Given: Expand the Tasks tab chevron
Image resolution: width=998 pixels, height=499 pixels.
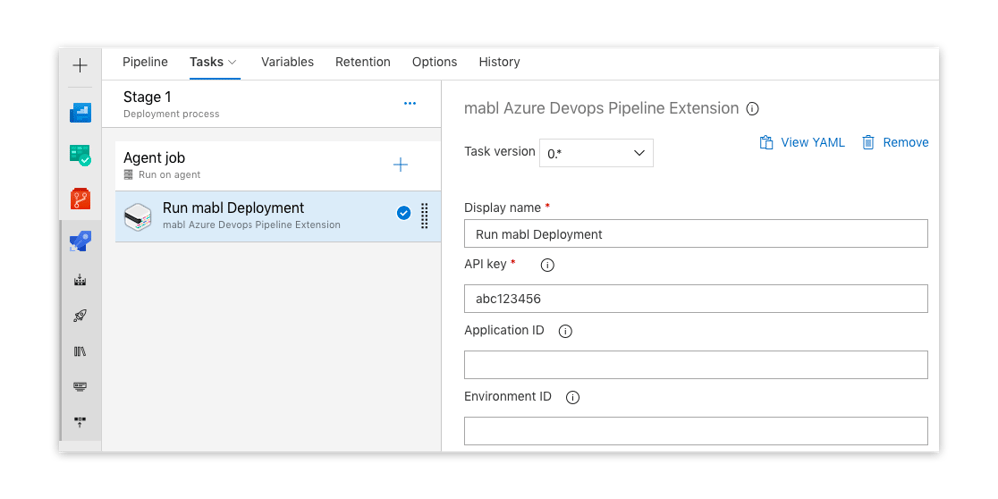Looking at the screenshot, I should click(232, 62).
